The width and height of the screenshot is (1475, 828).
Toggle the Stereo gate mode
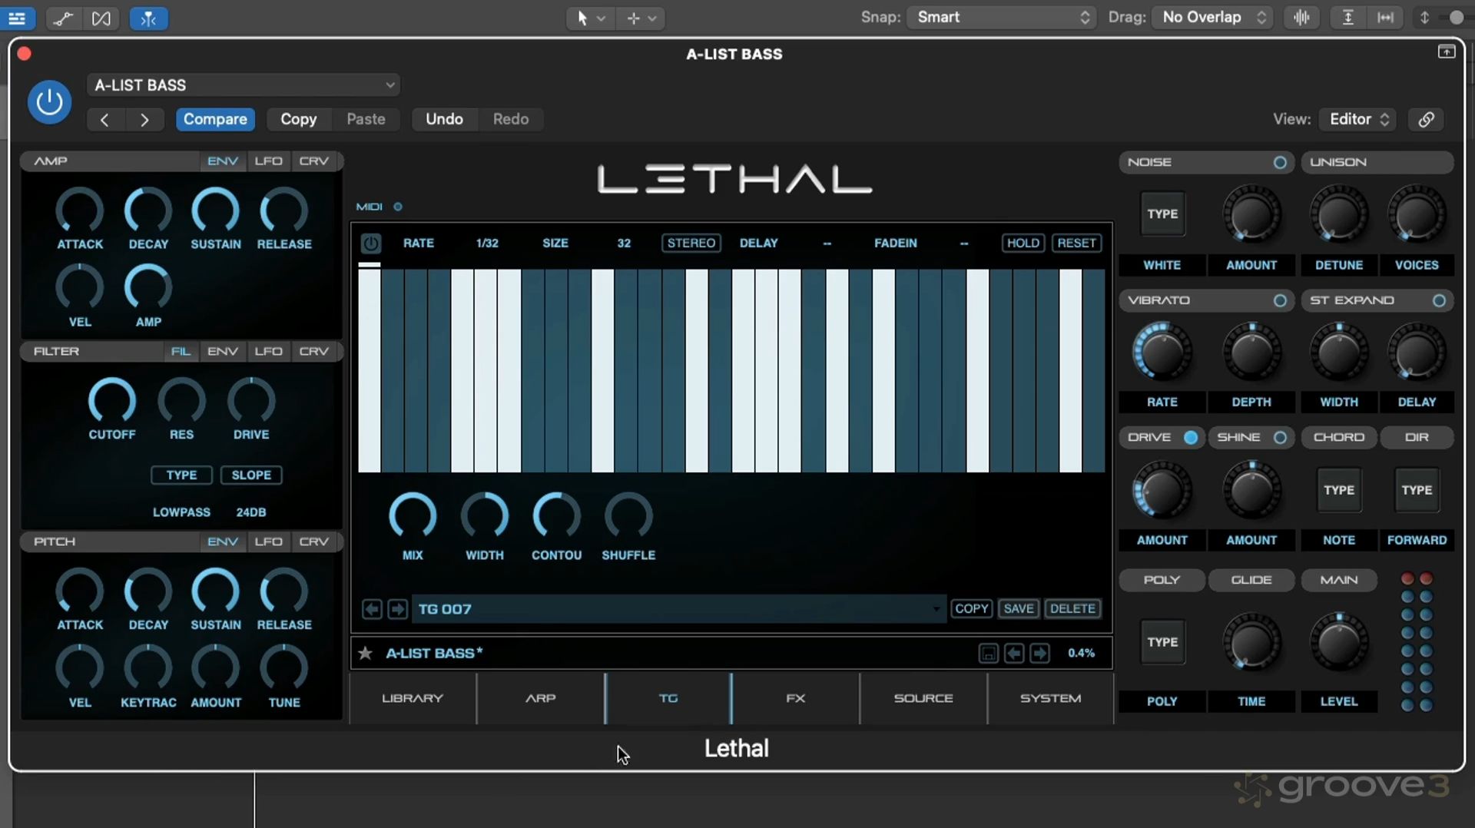coord(691,243)
